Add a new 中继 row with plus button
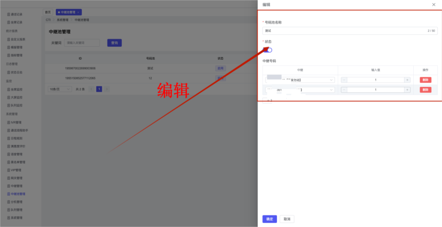 [x=268, y=100]
